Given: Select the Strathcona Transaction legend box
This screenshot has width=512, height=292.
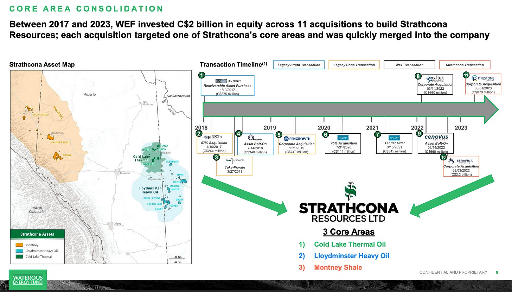Looking at the screenshot, I should pos(465,65).
